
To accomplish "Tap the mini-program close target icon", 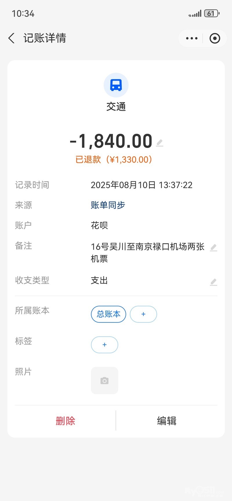I will (215, 38).
